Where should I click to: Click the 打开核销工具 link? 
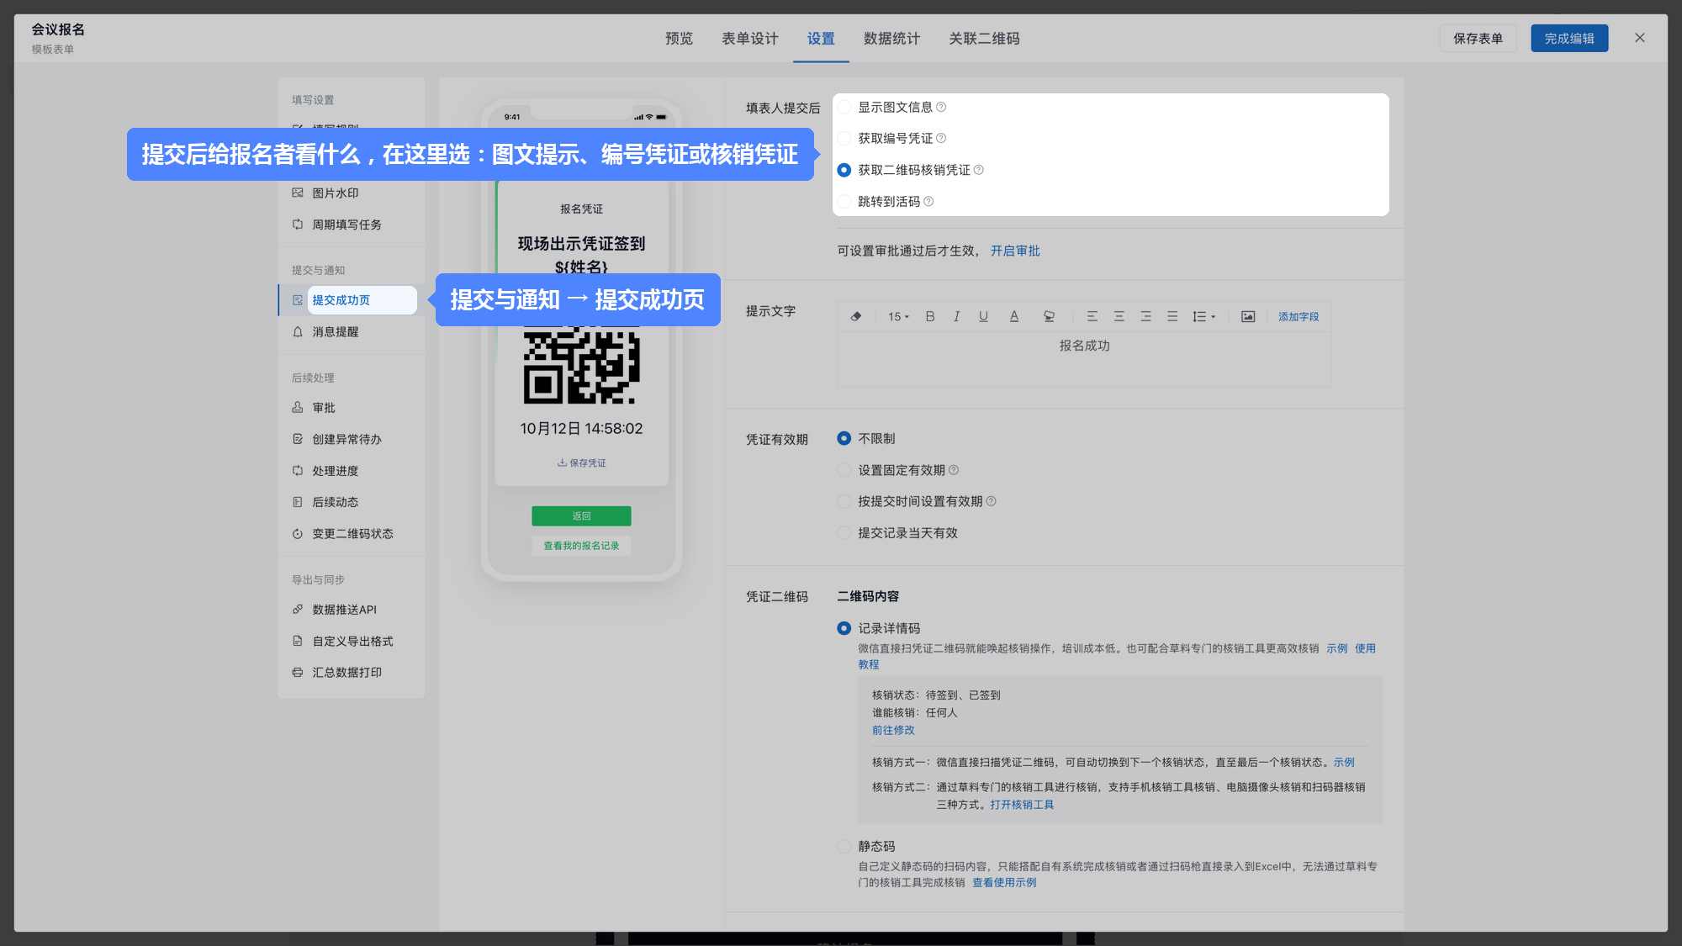click(x=1022, y=805)
